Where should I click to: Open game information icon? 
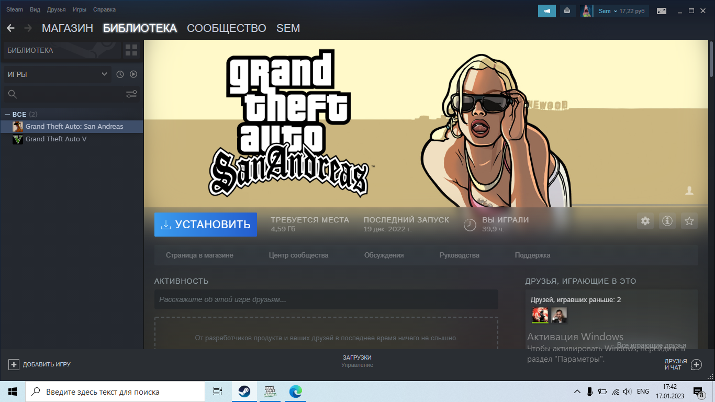click(667, 221)
